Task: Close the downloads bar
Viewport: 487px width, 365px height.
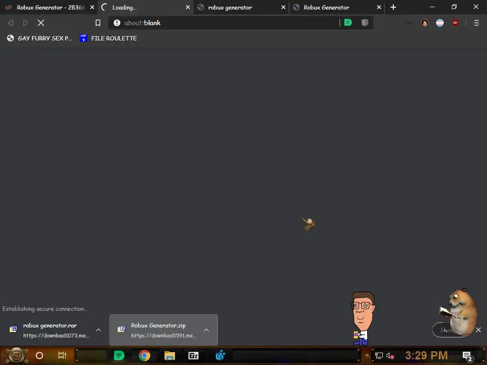Action: pos(478,330)
